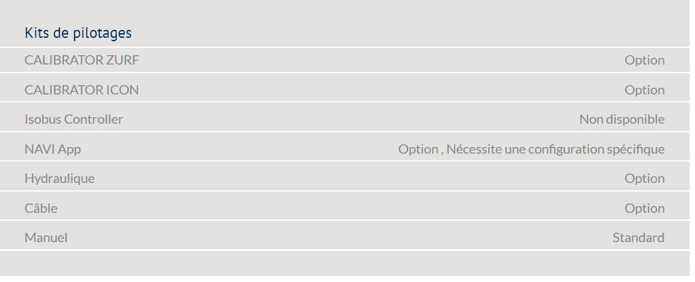Click the word Option in NAVI App row
Viewport: 695px width, 282px height.
418,149
